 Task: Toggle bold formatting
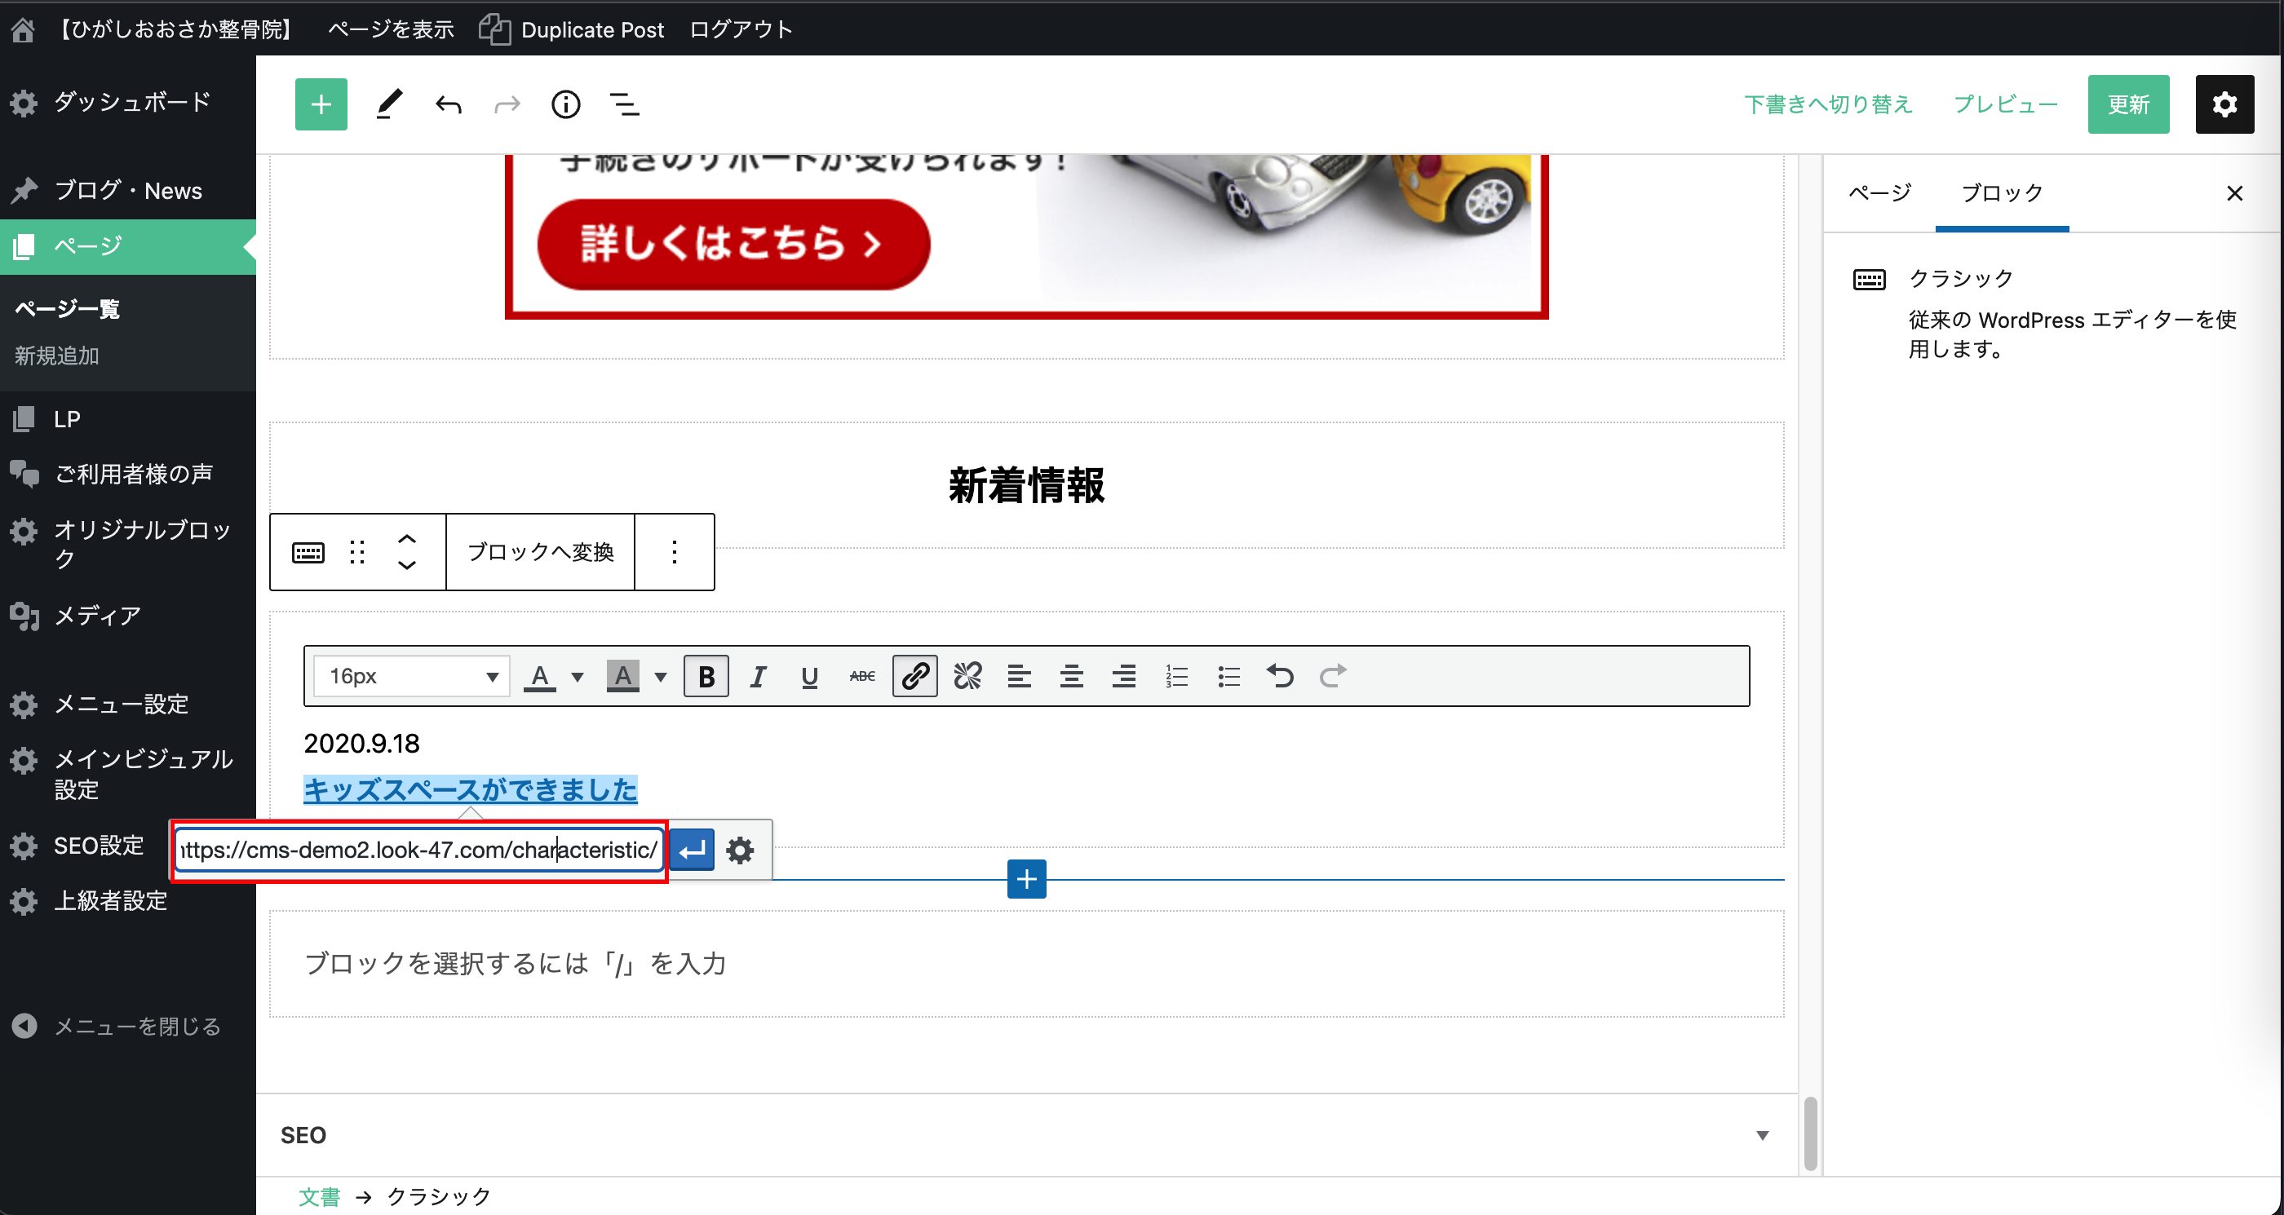(x=706, y=676)
